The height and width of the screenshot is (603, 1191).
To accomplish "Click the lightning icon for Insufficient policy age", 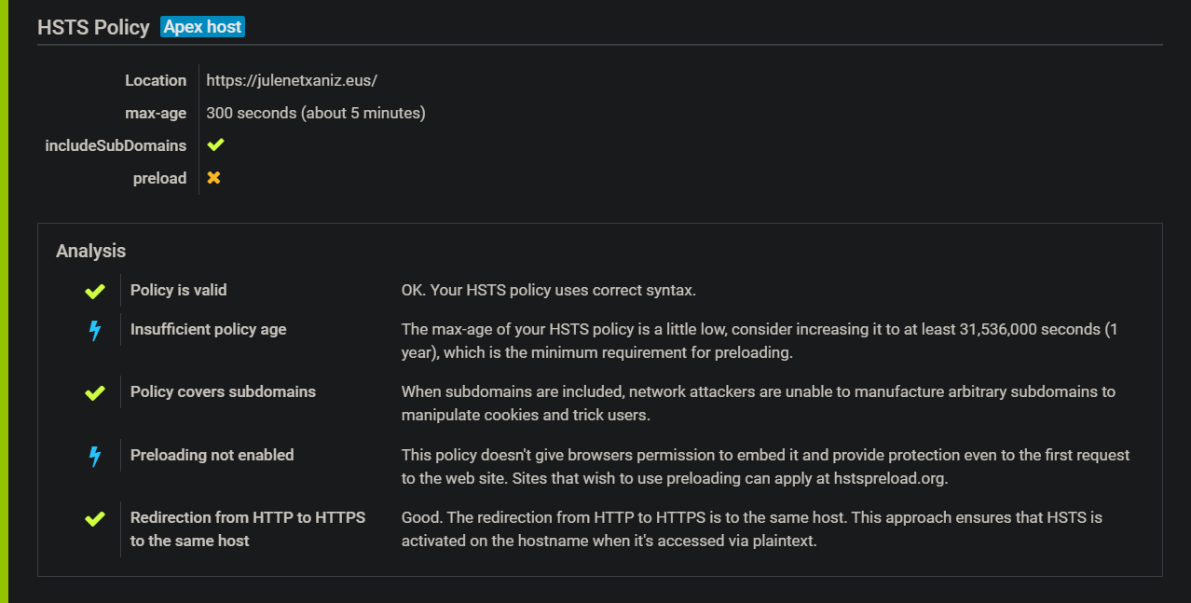I will pos(93,329).
